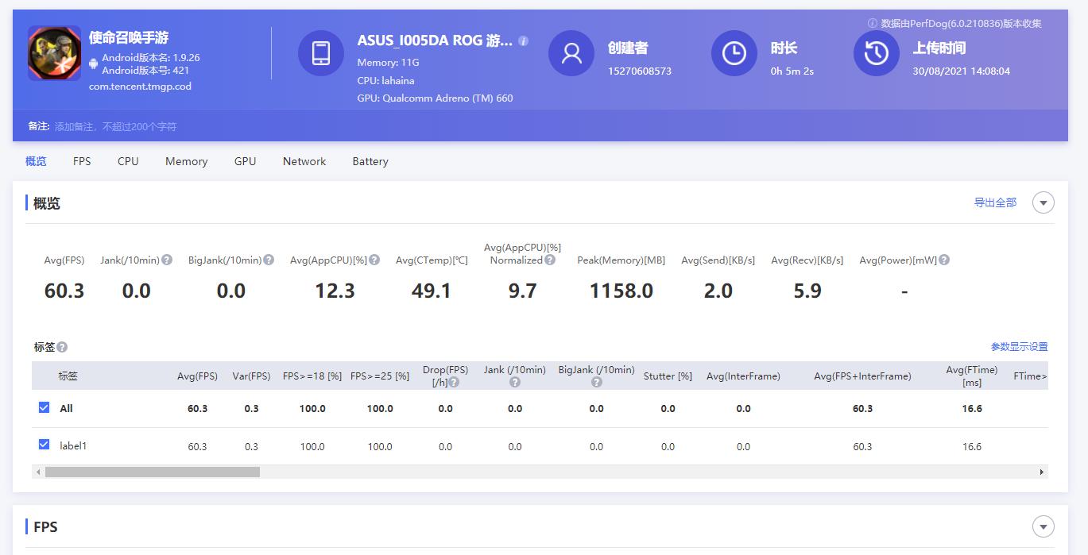Expand the FPS section arrow
The image size is (1088, 555).
click(1043, 526)
